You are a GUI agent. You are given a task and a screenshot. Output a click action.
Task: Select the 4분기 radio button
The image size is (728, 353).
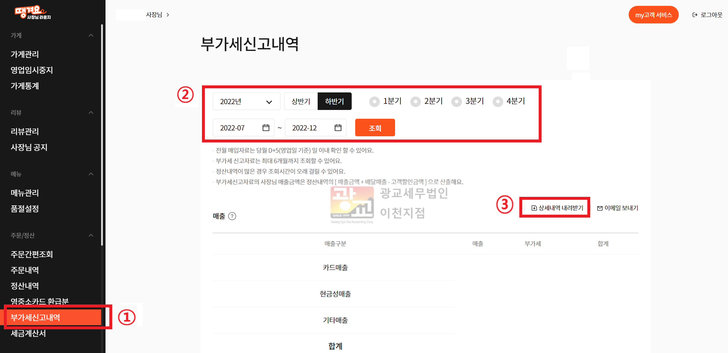(498, 101)
